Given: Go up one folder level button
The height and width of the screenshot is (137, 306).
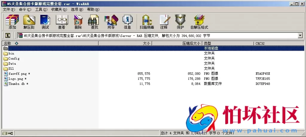Looking at the screenshot, I should click(x=7, y=35).
